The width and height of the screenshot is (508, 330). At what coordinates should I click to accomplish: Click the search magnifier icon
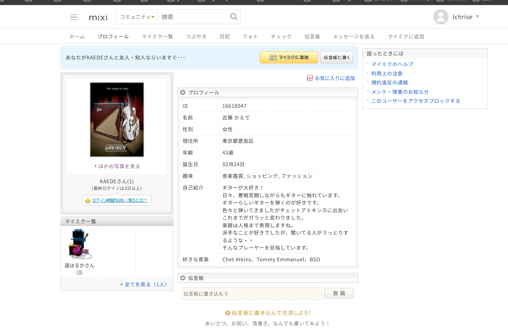(234, 17)
